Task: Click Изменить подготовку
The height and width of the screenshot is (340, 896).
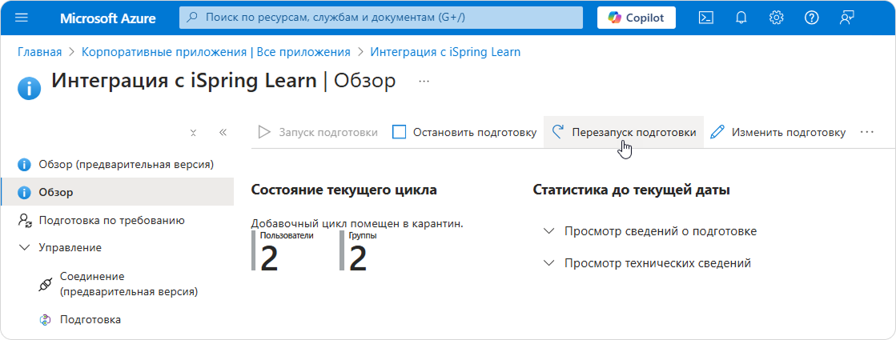Action: coord(777,132)
